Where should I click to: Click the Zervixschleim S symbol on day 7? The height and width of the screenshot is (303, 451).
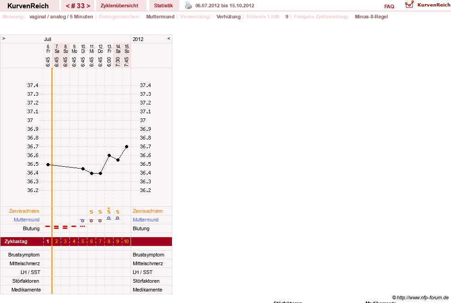point(100,212)
